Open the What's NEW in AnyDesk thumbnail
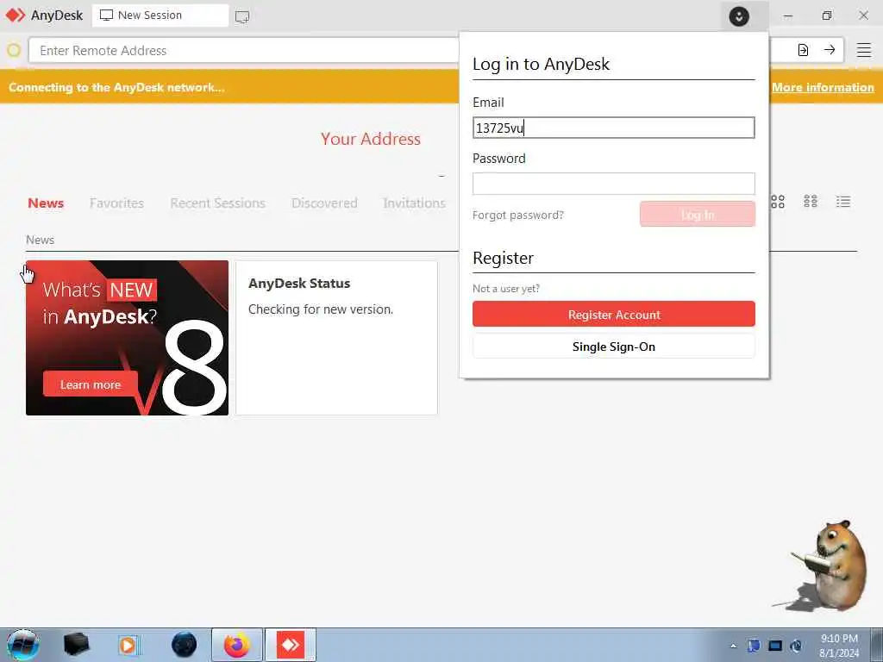 pos(128,338)
